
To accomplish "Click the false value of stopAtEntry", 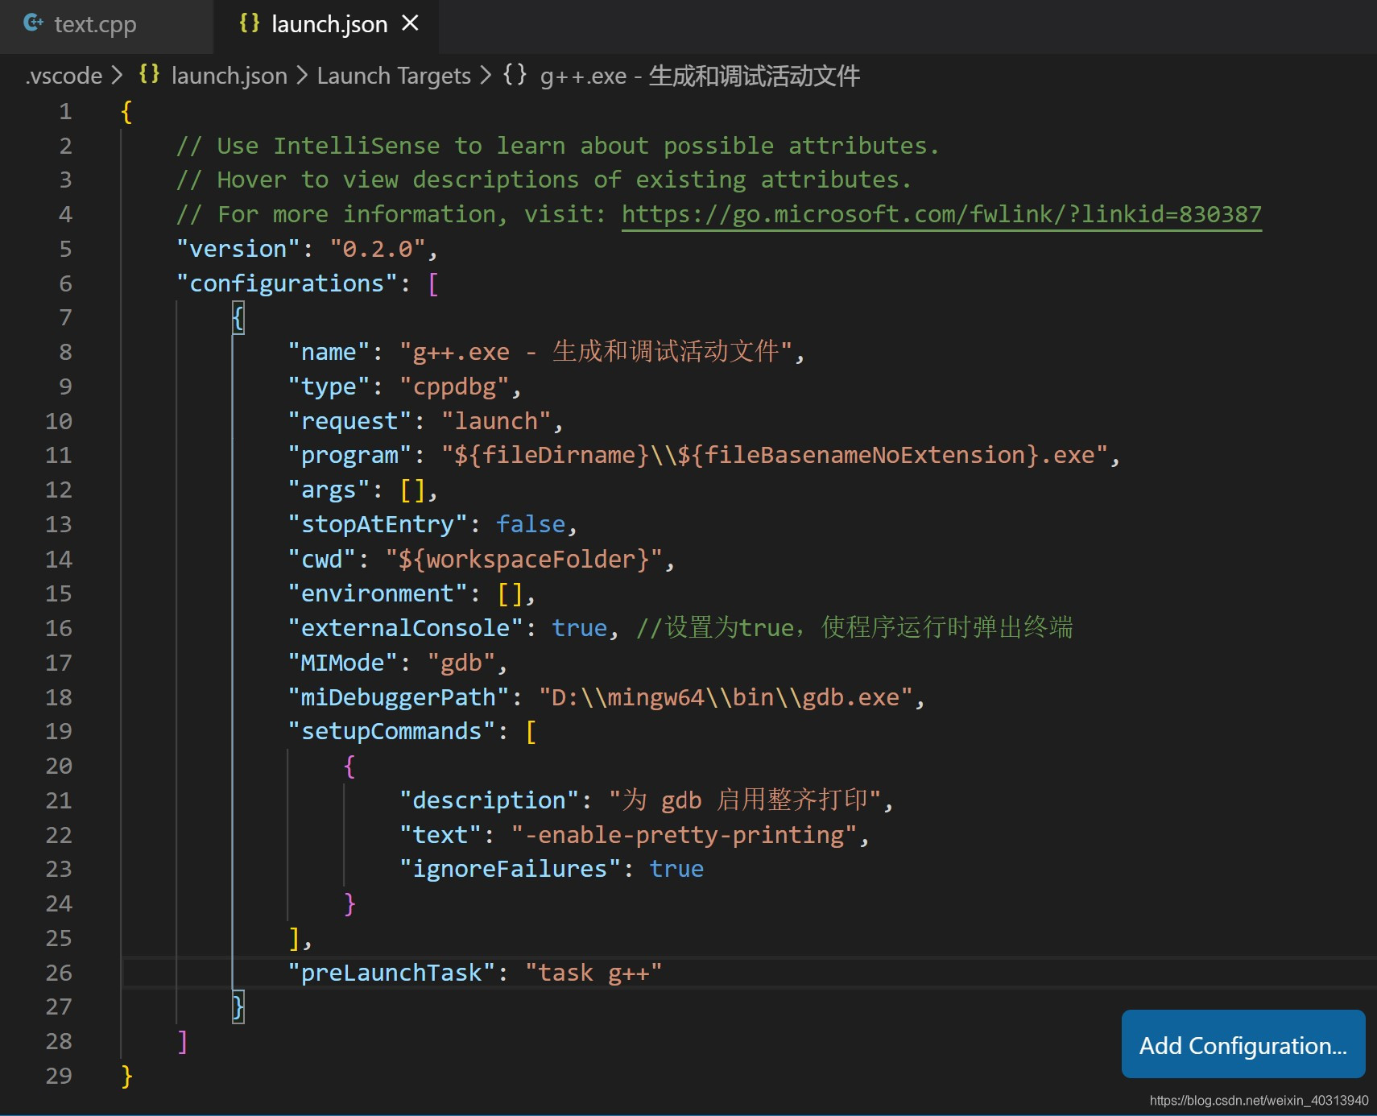I will (x=531, y=524).
